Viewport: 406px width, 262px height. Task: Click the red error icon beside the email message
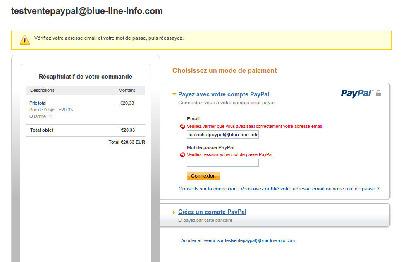(183, 126)
